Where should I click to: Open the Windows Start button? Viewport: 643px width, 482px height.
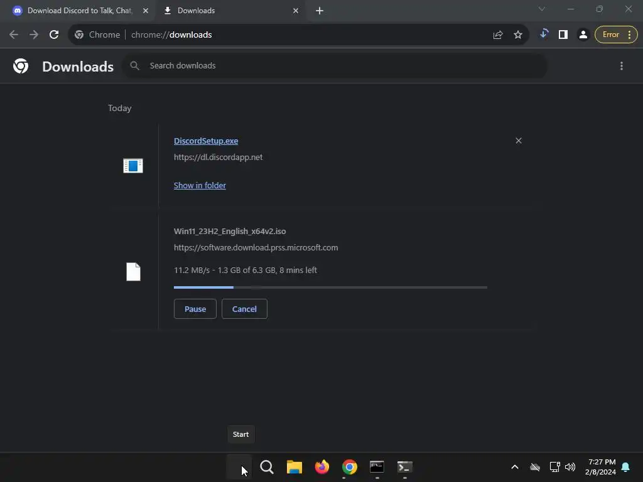(x=239, y=467)
